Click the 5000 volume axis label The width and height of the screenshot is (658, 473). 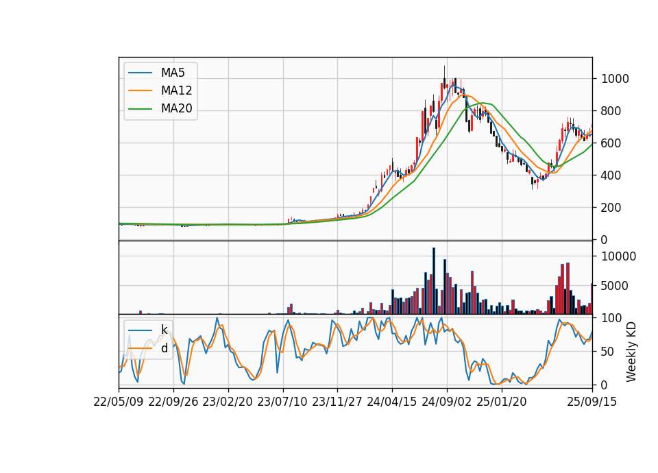click(x=615, y=287)
